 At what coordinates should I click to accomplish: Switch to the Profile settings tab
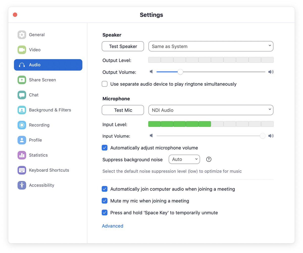(35, 140)
